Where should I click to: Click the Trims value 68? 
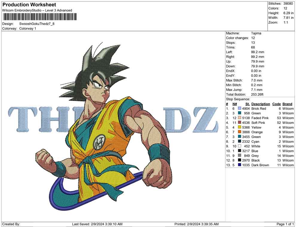(x=253, y=47)
